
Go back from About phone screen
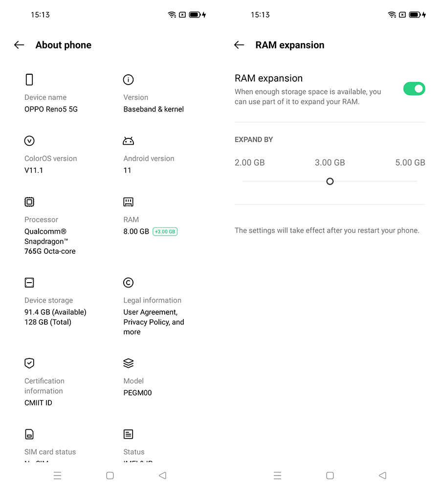click(x=19, y=45)
